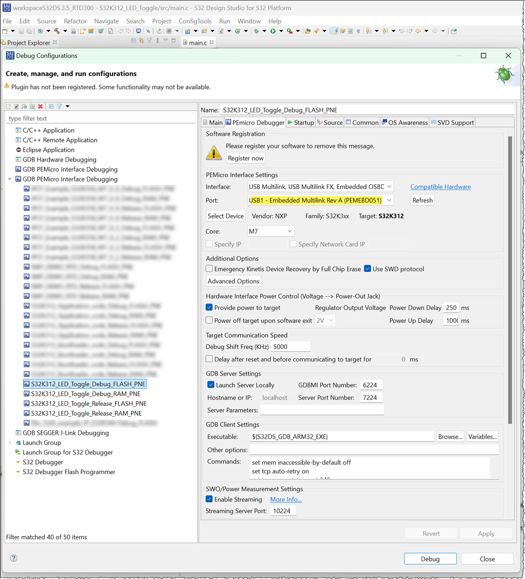Duplicate the currently selected launch configuration
This screenshot has height=579, width=525.
(32, 107)
